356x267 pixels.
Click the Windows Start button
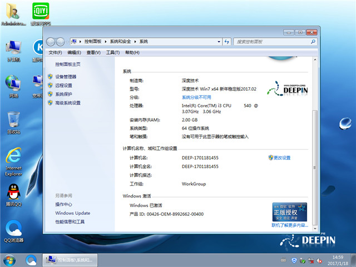click(x=9, y=260)
